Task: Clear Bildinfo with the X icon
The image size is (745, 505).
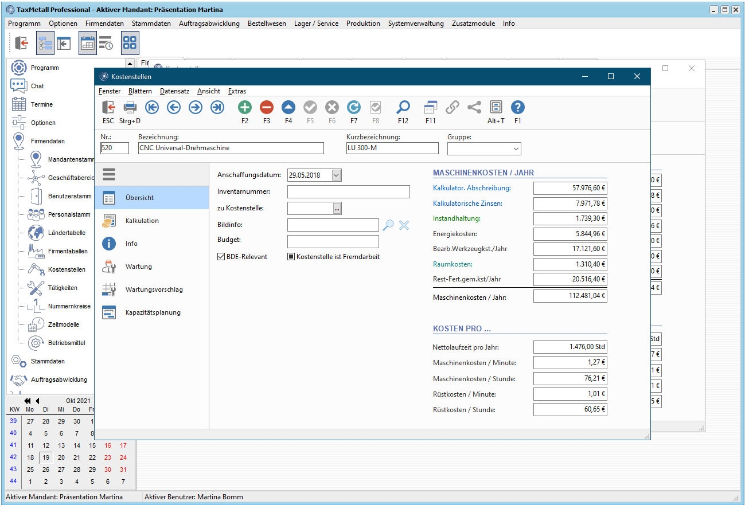Action: [x=404, y=225]
